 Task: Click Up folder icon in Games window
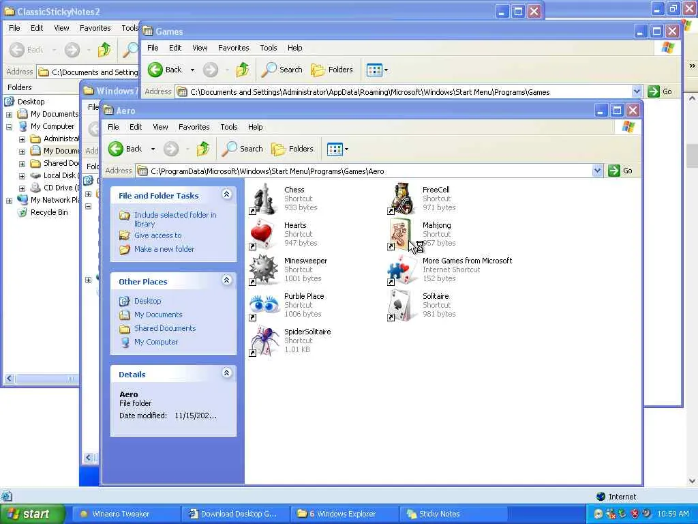pyautogui.click(x=243, y=70)
